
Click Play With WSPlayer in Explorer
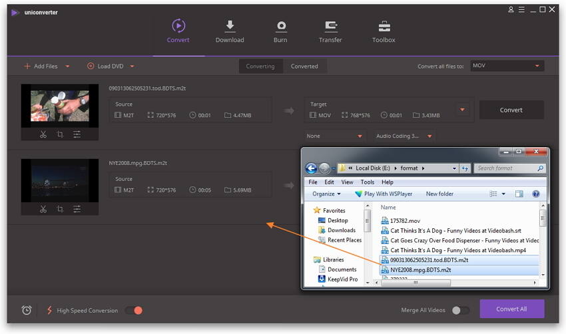(x=384, y=194)
